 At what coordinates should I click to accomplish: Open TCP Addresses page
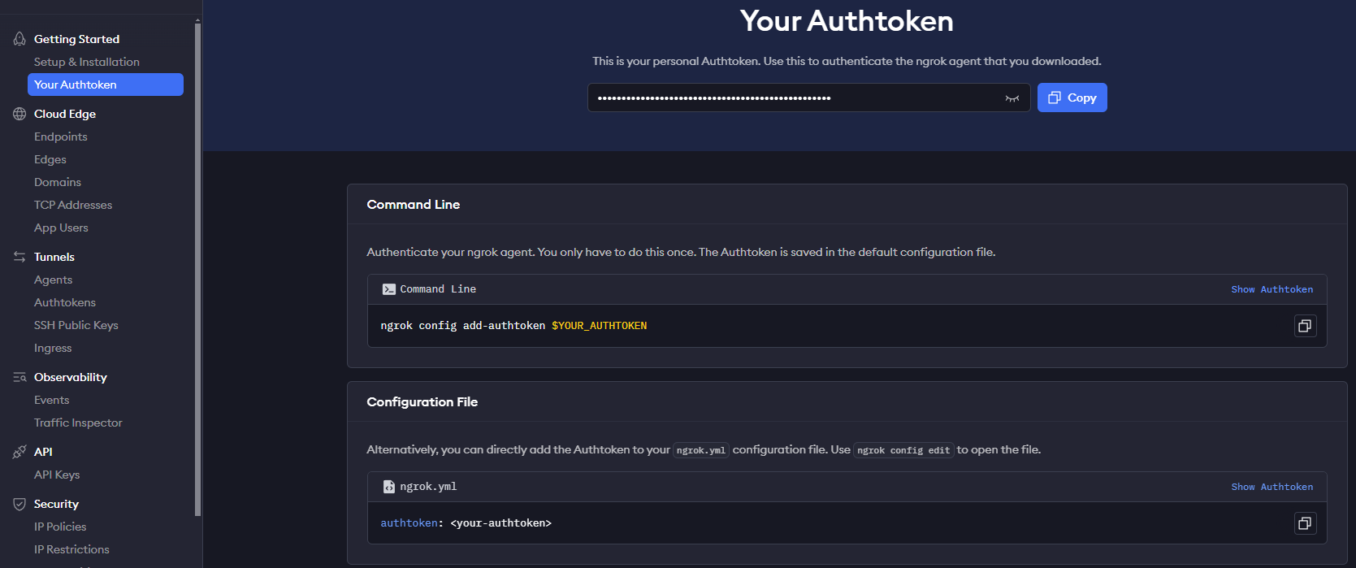coord(73,205)
